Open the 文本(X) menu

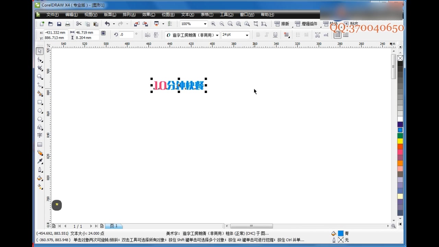click(188, 15)
